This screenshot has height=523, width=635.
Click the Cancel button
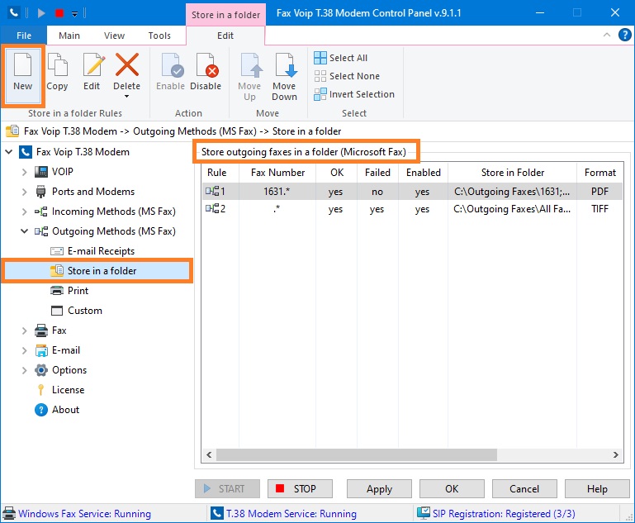[524, 489]
